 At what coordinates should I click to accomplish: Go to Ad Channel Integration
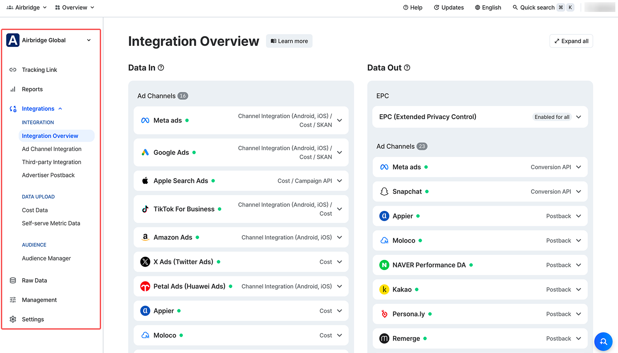pos(52,149)
